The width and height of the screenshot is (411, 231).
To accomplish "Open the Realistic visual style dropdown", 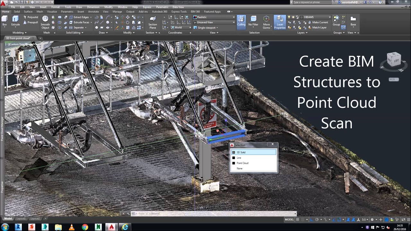I will (214, 17).
